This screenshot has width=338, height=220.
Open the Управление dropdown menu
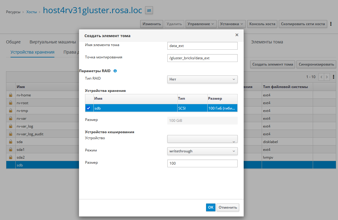(x=201, y=24)
